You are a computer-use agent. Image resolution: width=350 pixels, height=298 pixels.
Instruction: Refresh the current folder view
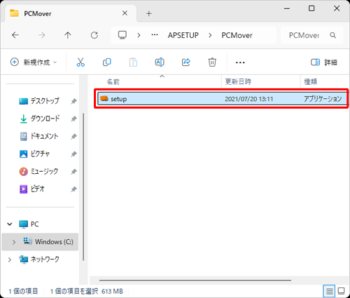[94, 35]
